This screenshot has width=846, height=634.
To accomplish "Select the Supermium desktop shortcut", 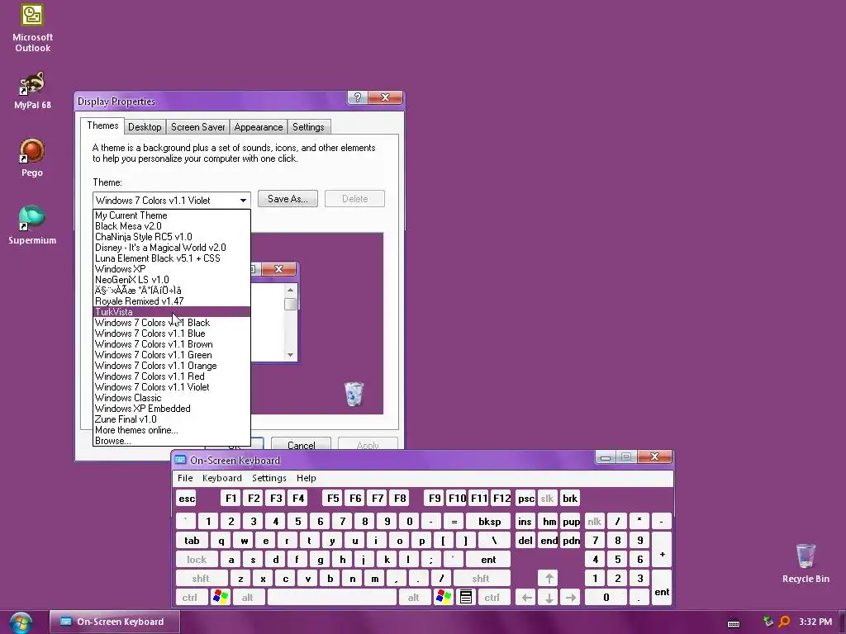I will (32, 225).
